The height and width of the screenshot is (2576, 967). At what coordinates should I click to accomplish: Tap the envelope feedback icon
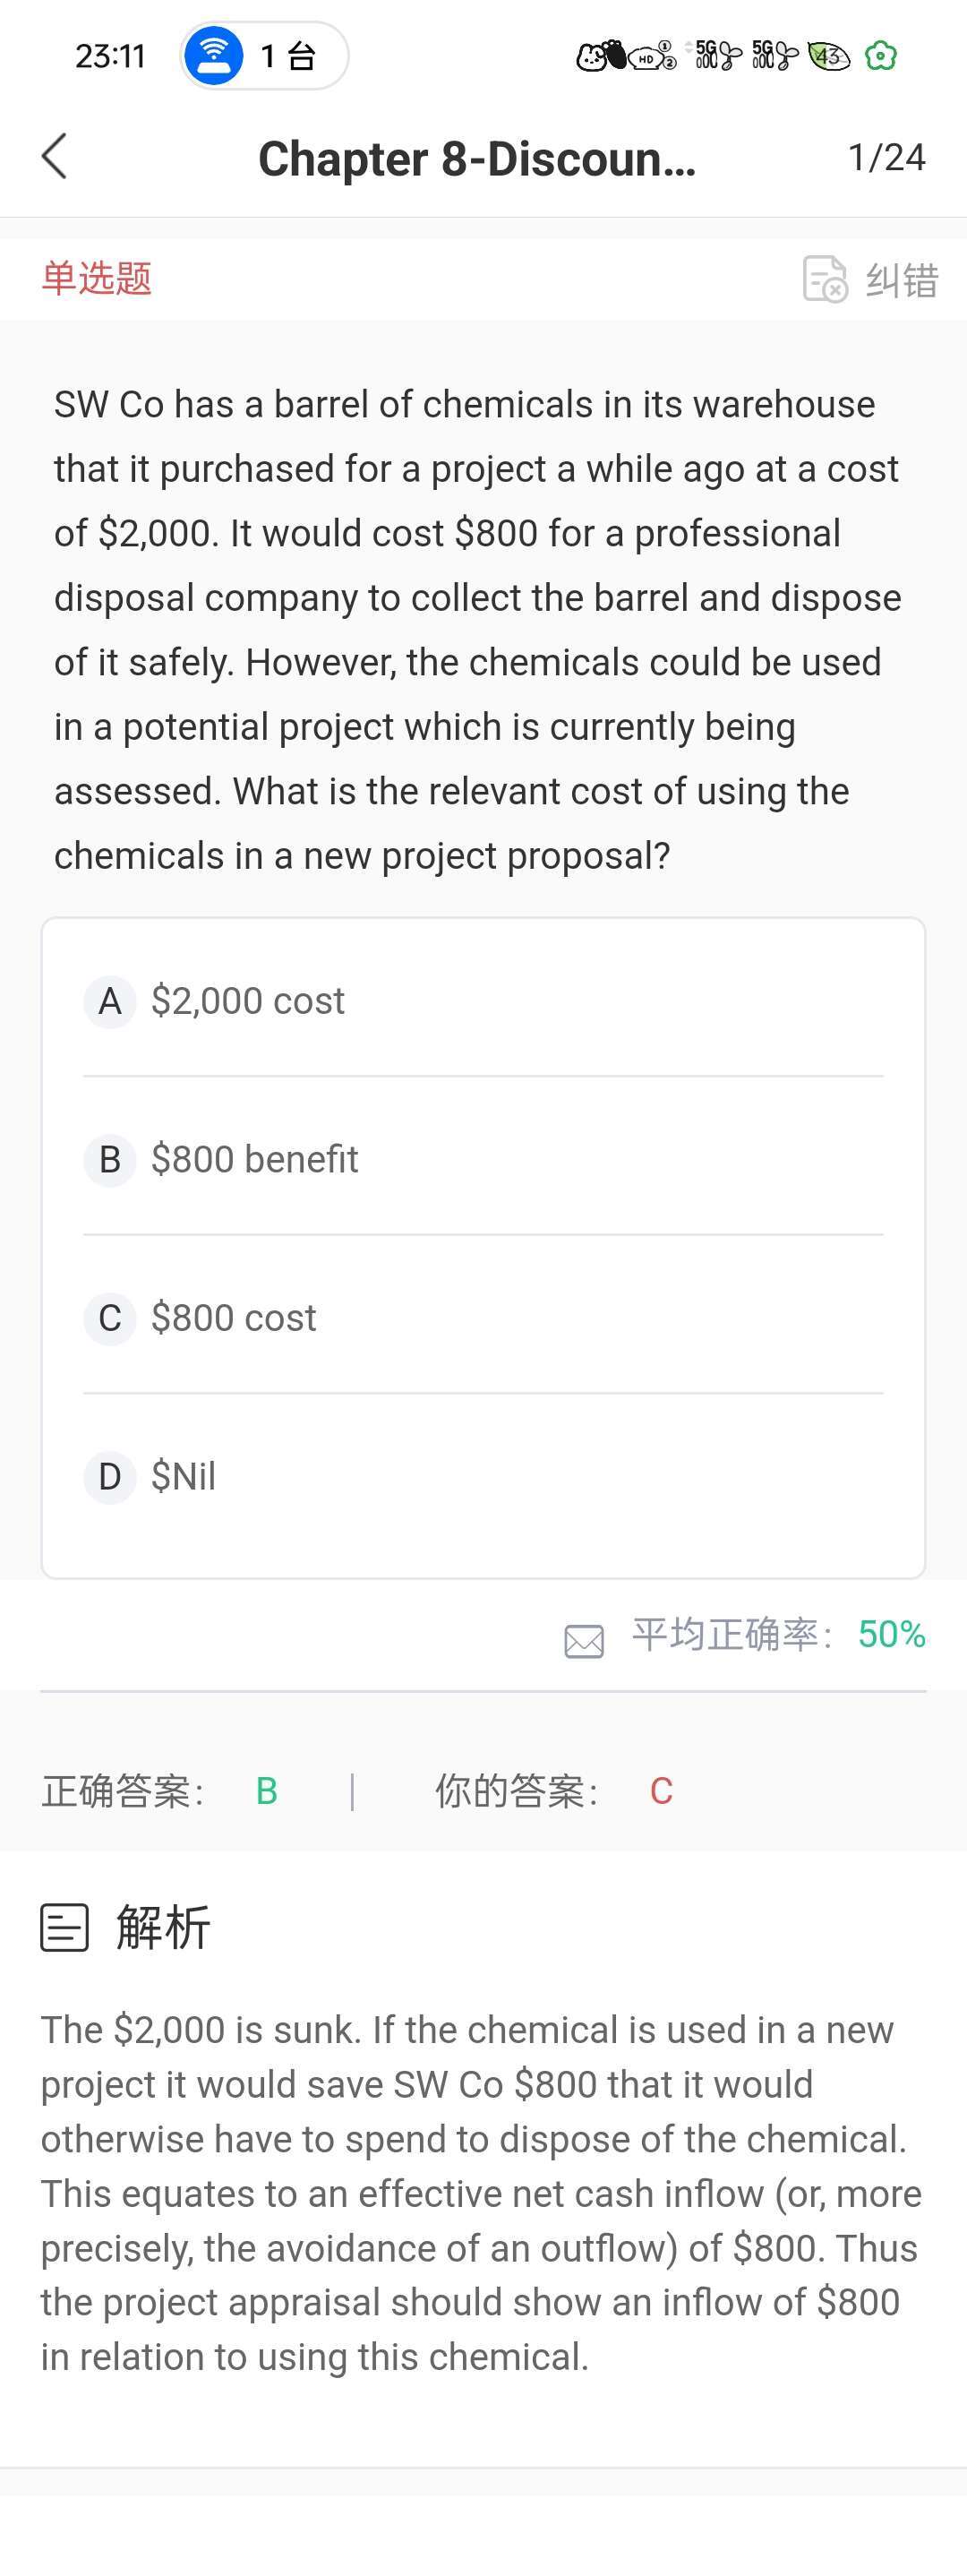[x=584, y=1641]
